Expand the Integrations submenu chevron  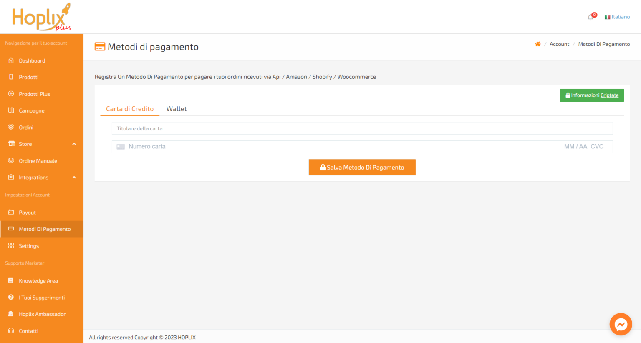point(74,178)
